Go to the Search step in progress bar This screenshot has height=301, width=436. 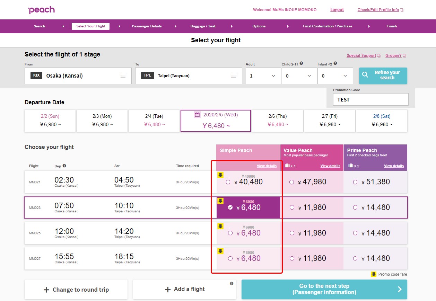pos(40,26)
